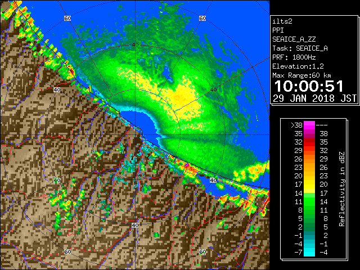This screenshot has width=360, height=270.
Task: Select the 'Task: SEAICE_A' line
Action: [x=300, y=48]
